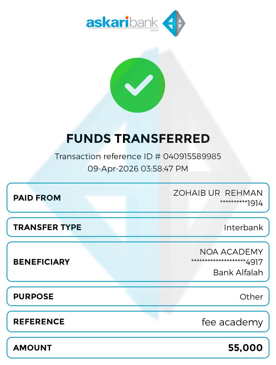Image resolution: width=276 pixels, height=365 pixels.
Task: Tap the green success checkmark icon
Action: pos(138,85)
